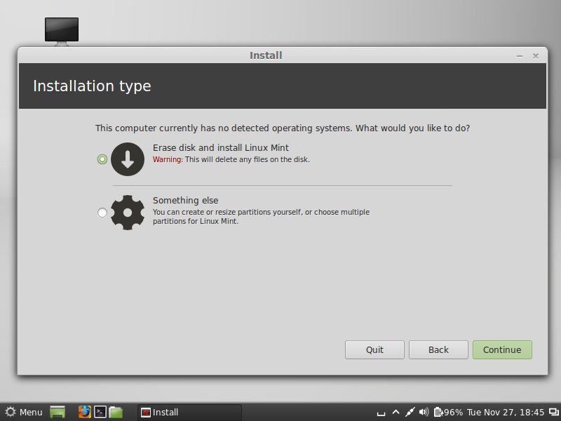Go back to the previous step
The image size is (561, 421).
(x=438, y=349)
